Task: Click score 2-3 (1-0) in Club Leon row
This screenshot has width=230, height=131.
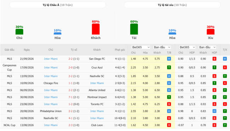Action: coord(74,125)
